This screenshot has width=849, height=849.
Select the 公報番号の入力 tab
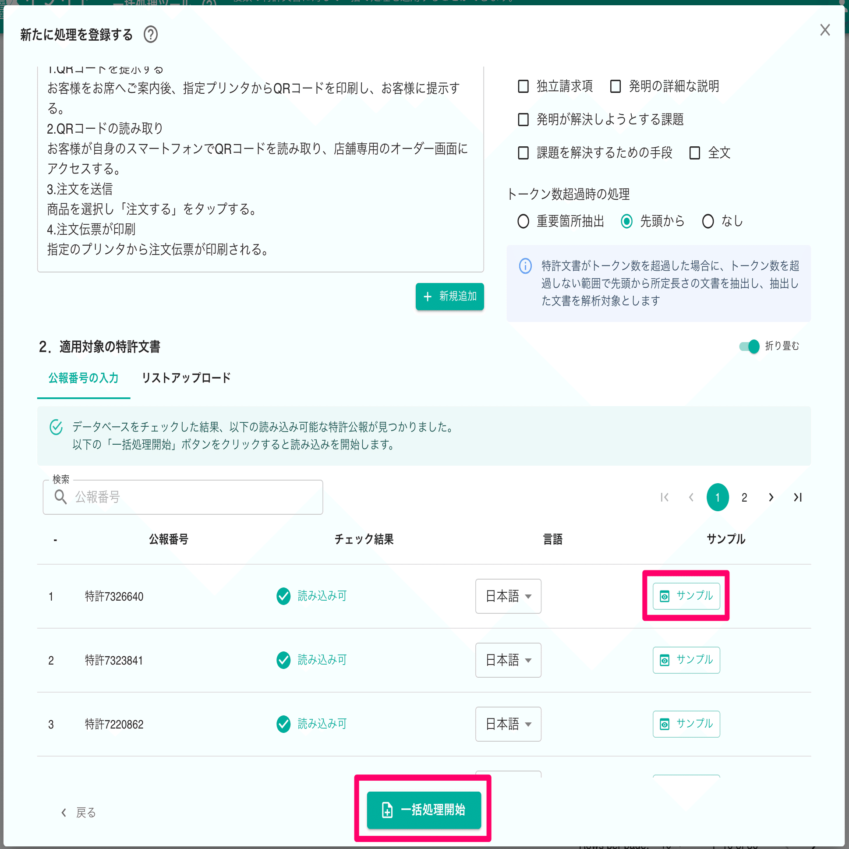tap(84, 378)
